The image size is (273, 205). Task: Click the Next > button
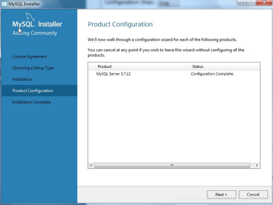(222, 195)
